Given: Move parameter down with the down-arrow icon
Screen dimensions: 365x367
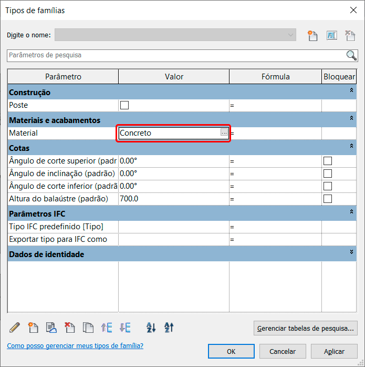Looking at the screenshot, I should [x=125, y=328].
